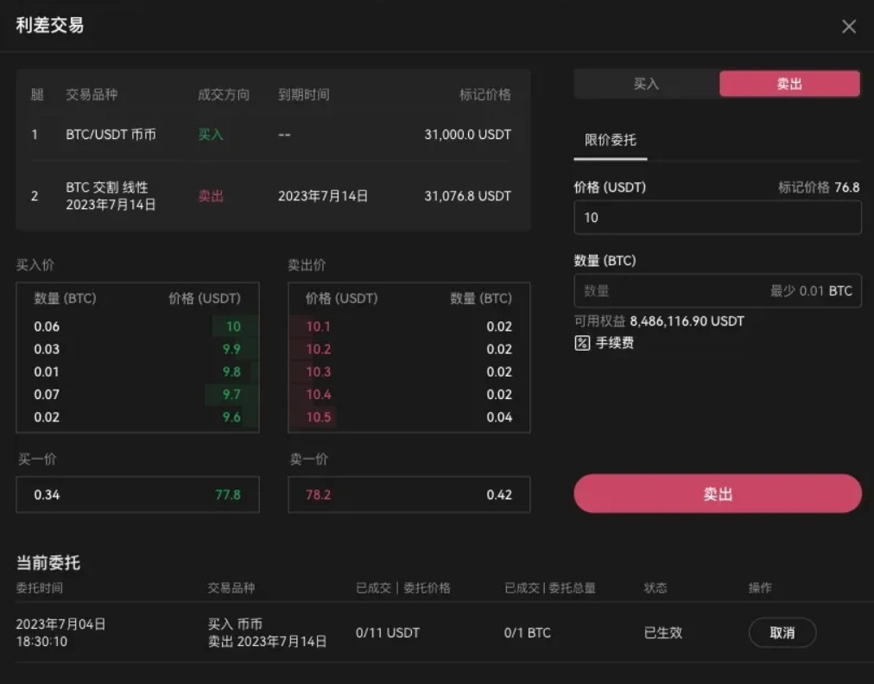
Task: Select the 10.5 ask price entry
Action: click(x=318, y=416)
